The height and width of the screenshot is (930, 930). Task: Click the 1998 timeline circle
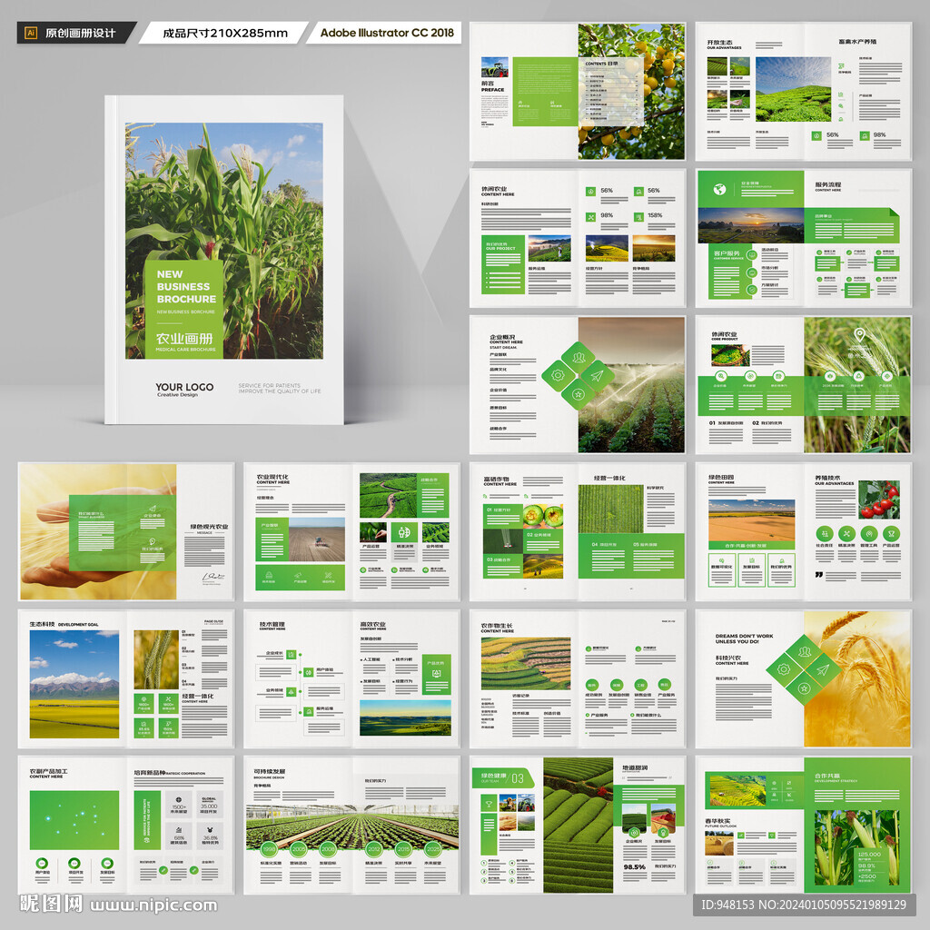click(269, 849)
